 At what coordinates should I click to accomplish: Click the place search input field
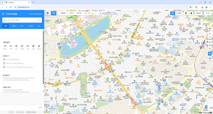[x=19, y=20]
